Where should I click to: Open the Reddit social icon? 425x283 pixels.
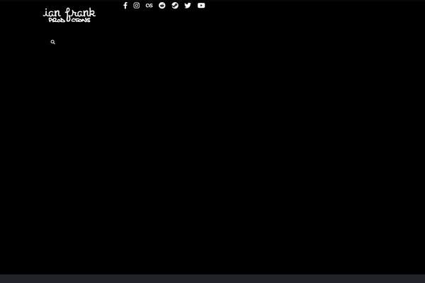pyautogui.click(x=162, y=6)
